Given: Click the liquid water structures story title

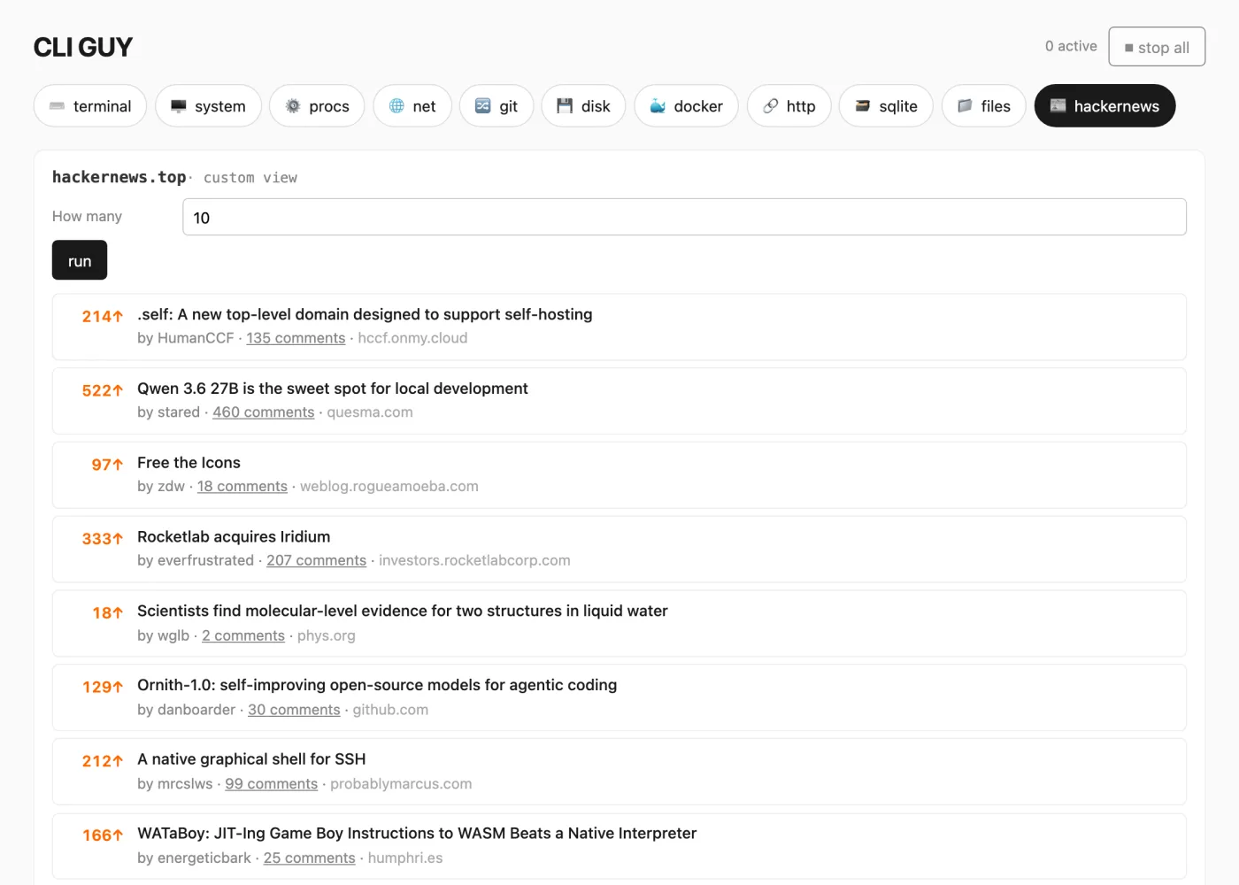Looking at the screenshot, I should (403, 612).
